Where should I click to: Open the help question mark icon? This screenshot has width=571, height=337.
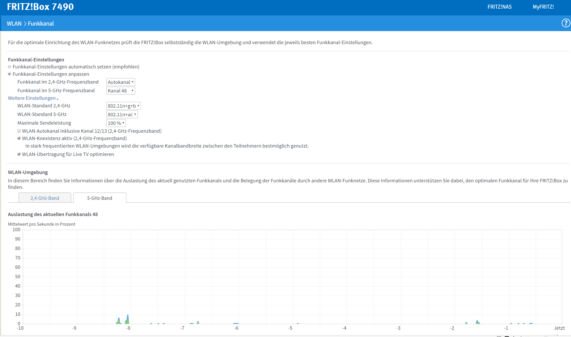point(565,23)
